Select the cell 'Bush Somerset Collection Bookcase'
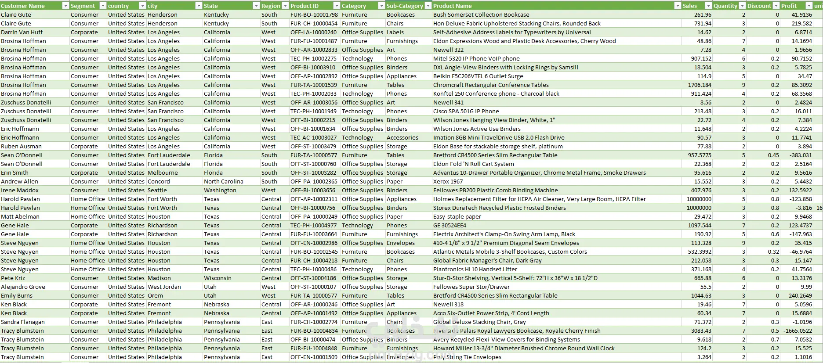 [x=557, y=14]
